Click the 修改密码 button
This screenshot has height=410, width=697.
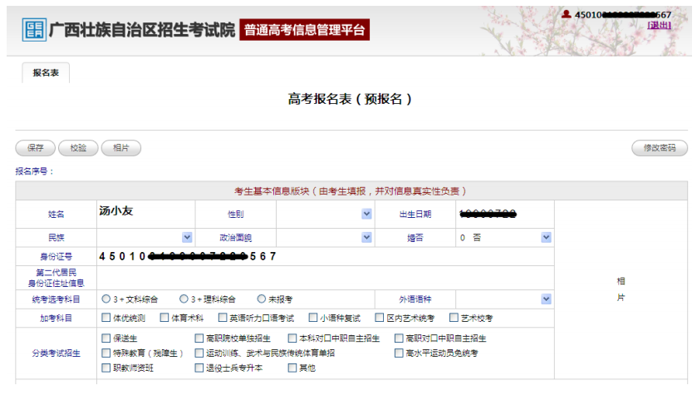pyautogui.click(x=660, y=148)
